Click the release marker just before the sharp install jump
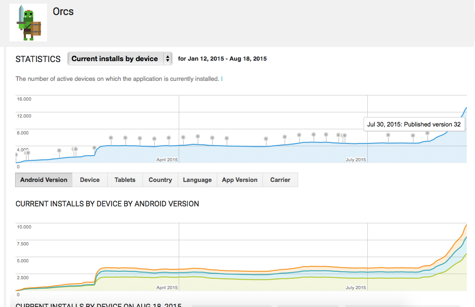This screenshot has width=475, height=307. tap(95, 148)
